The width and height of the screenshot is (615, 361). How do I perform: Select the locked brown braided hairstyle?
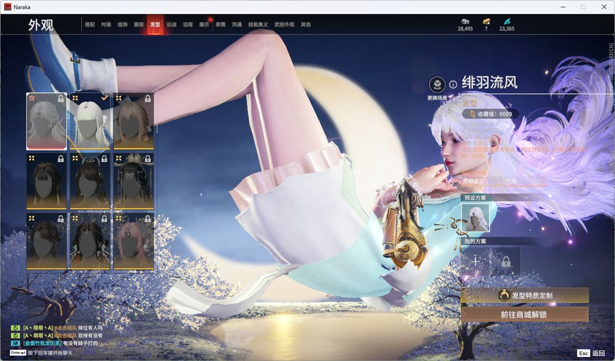click(x=133, y=122)
